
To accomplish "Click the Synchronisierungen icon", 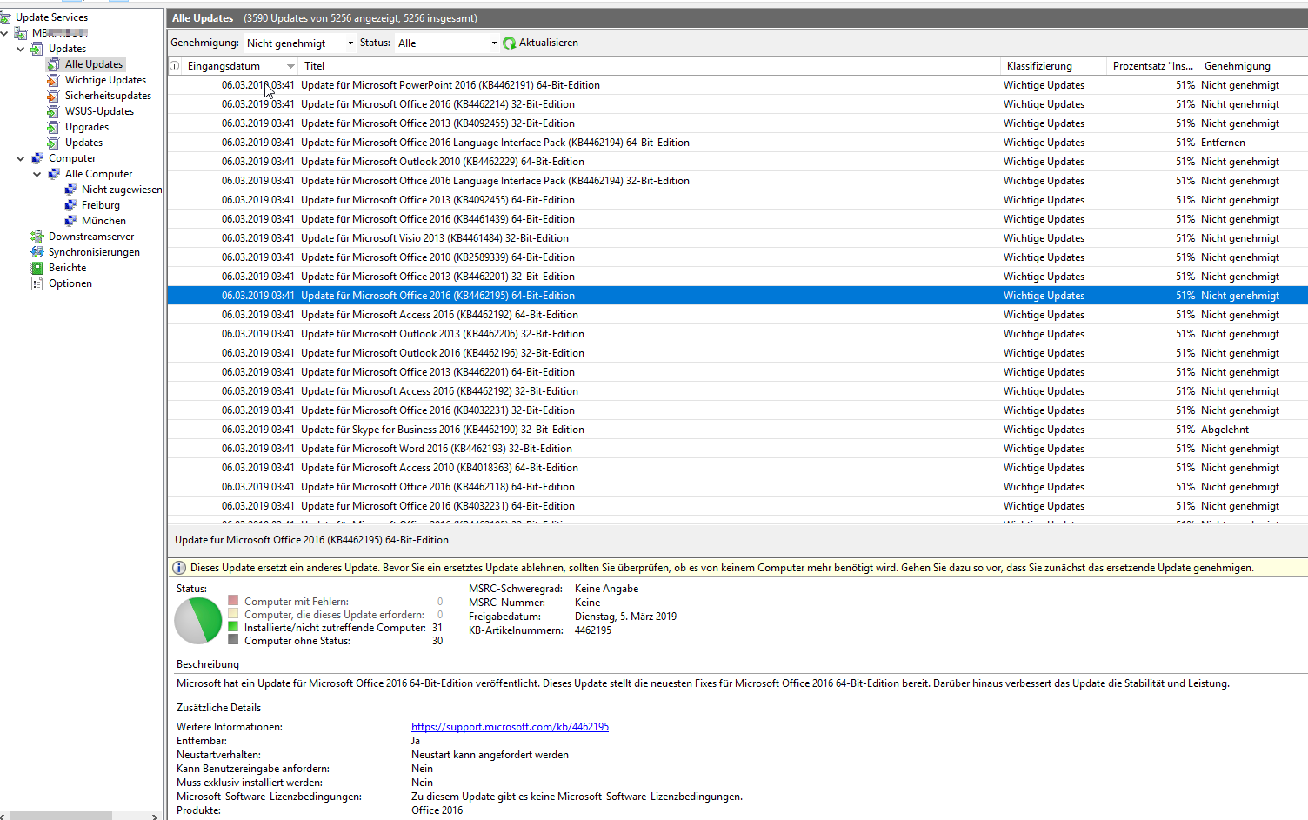I will tap(37, 252).
